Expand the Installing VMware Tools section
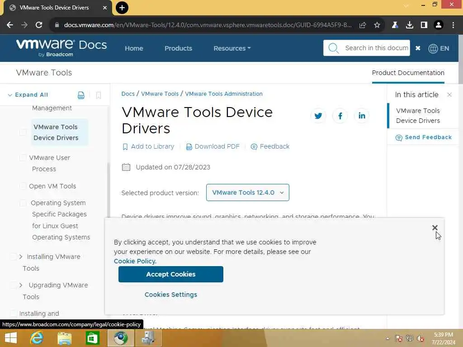Viewport: 463px width, 347px height. pyautogui.click(x=21, y=257)
